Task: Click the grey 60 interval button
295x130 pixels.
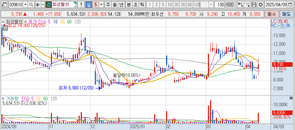Action: [x=190, y=5]
